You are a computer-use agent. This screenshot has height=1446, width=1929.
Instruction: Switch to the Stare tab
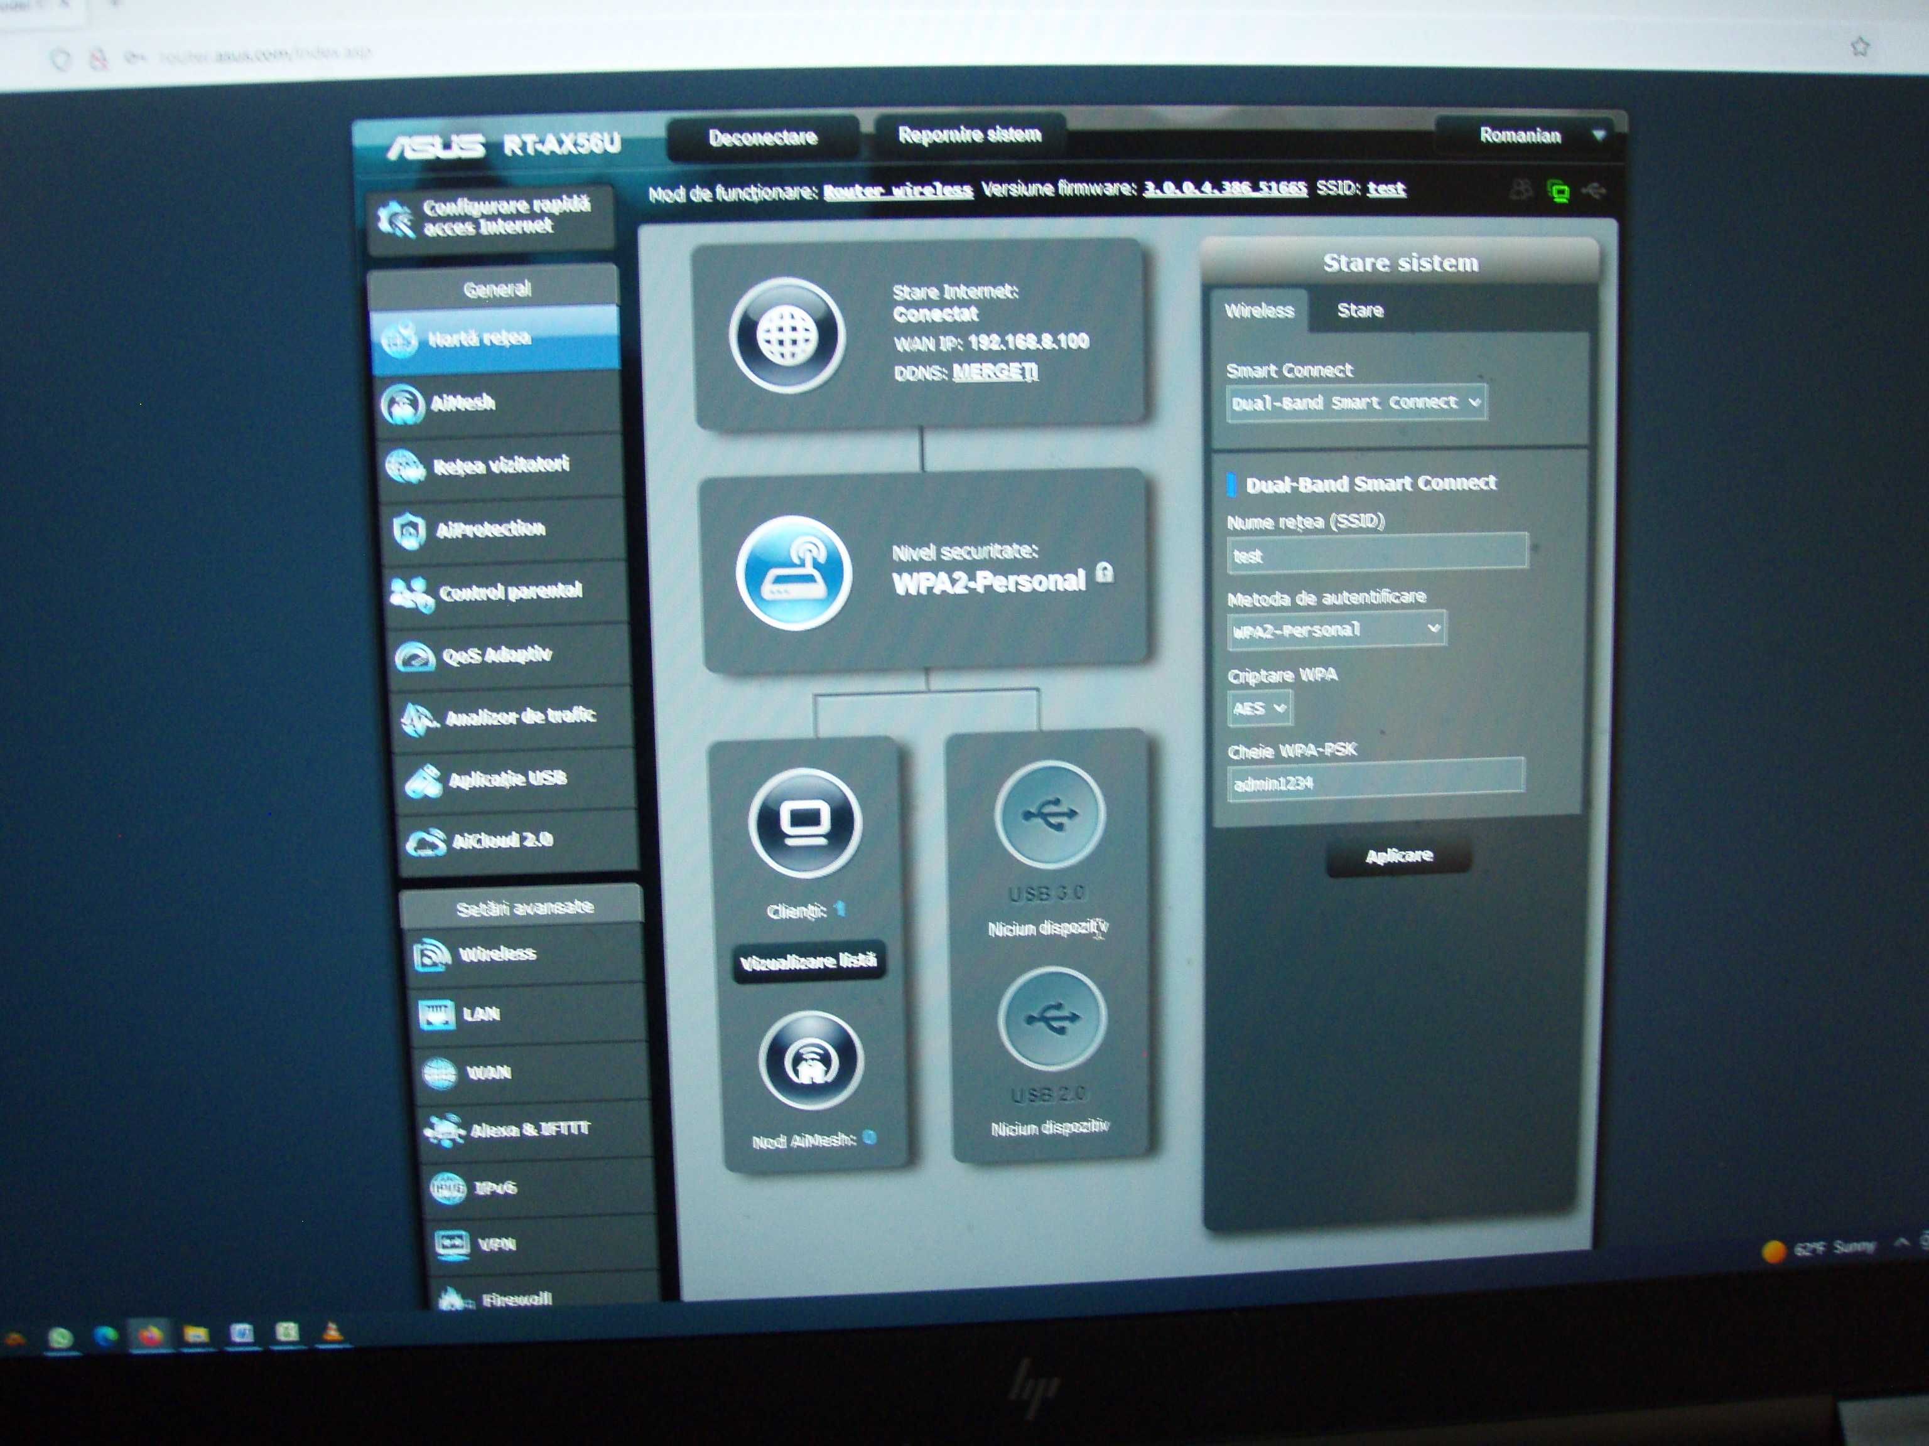pos(1361,310)
